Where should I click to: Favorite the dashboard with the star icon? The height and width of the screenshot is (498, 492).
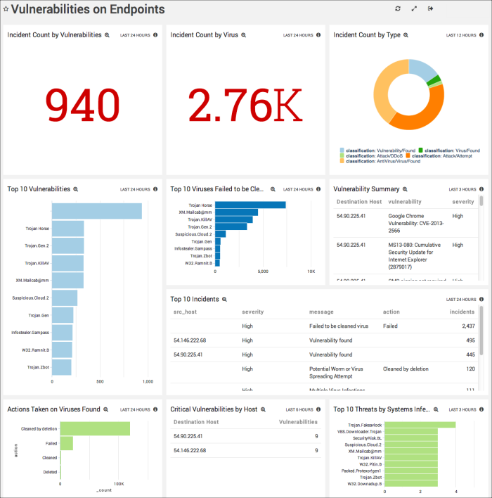tap(6, 10)
